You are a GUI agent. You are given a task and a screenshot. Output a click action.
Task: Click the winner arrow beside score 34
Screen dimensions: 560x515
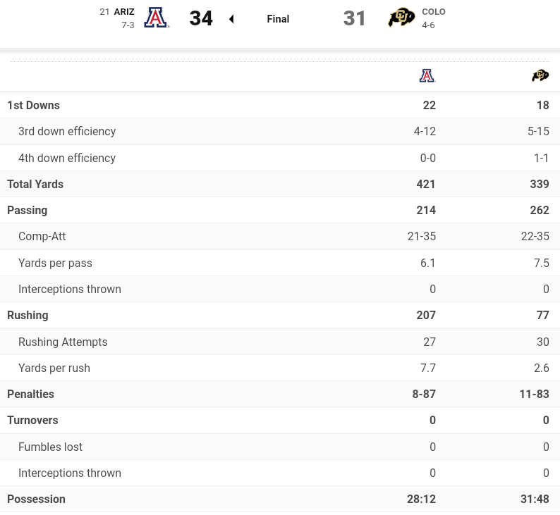pos(231,19)
